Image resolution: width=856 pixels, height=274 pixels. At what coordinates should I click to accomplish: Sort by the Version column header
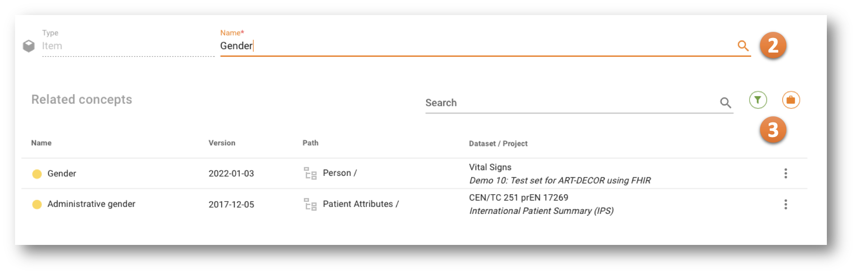click(222, 143)
